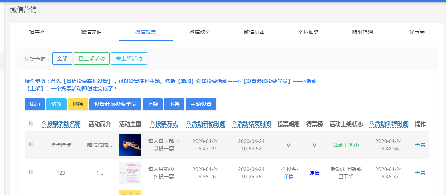Click search icon beside 活动结束时间 header
The height and width of the screenshot is (195, 446).
click(x=235, y=124)
